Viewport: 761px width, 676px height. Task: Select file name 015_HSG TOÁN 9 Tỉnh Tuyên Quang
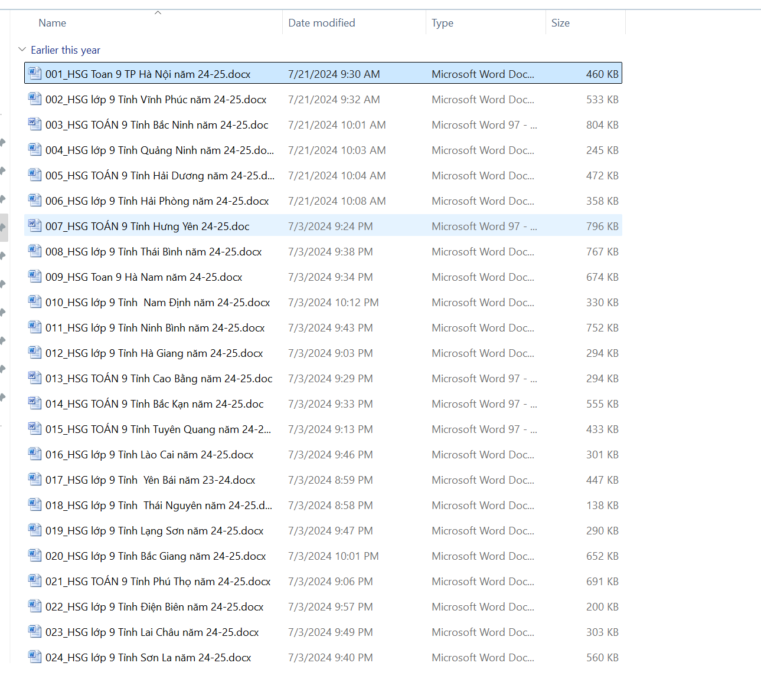158,429
